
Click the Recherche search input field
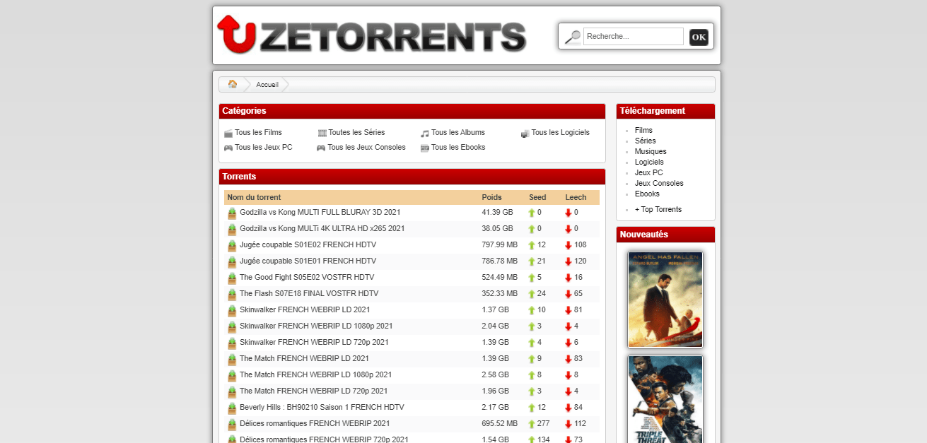coord(634,37)
